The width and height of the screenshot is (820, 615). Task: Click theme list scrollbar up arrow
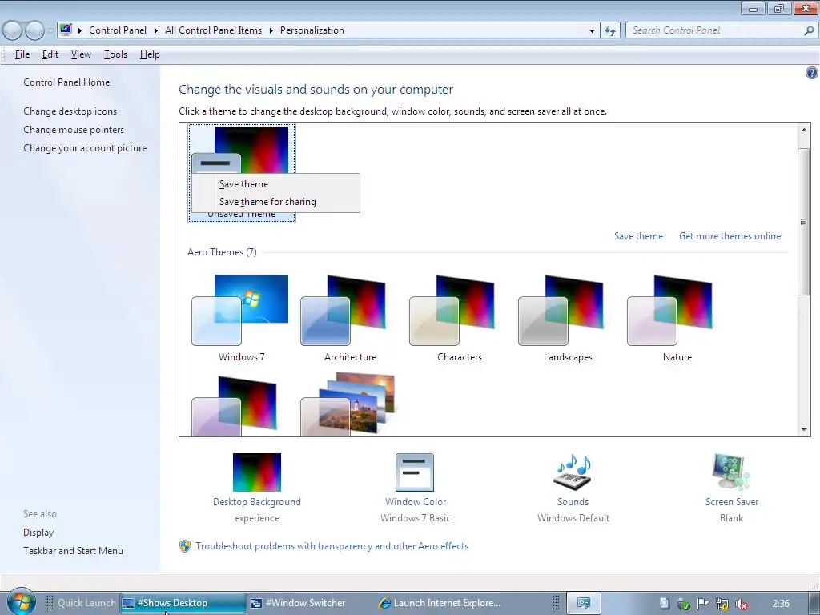pyautogui.click(x=804, y=129)
